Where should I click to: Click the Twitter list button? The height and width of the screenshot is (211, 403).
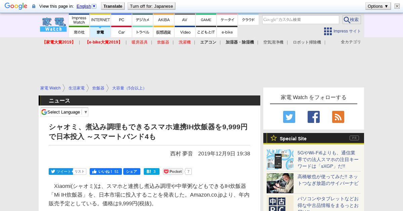point(80,171)
